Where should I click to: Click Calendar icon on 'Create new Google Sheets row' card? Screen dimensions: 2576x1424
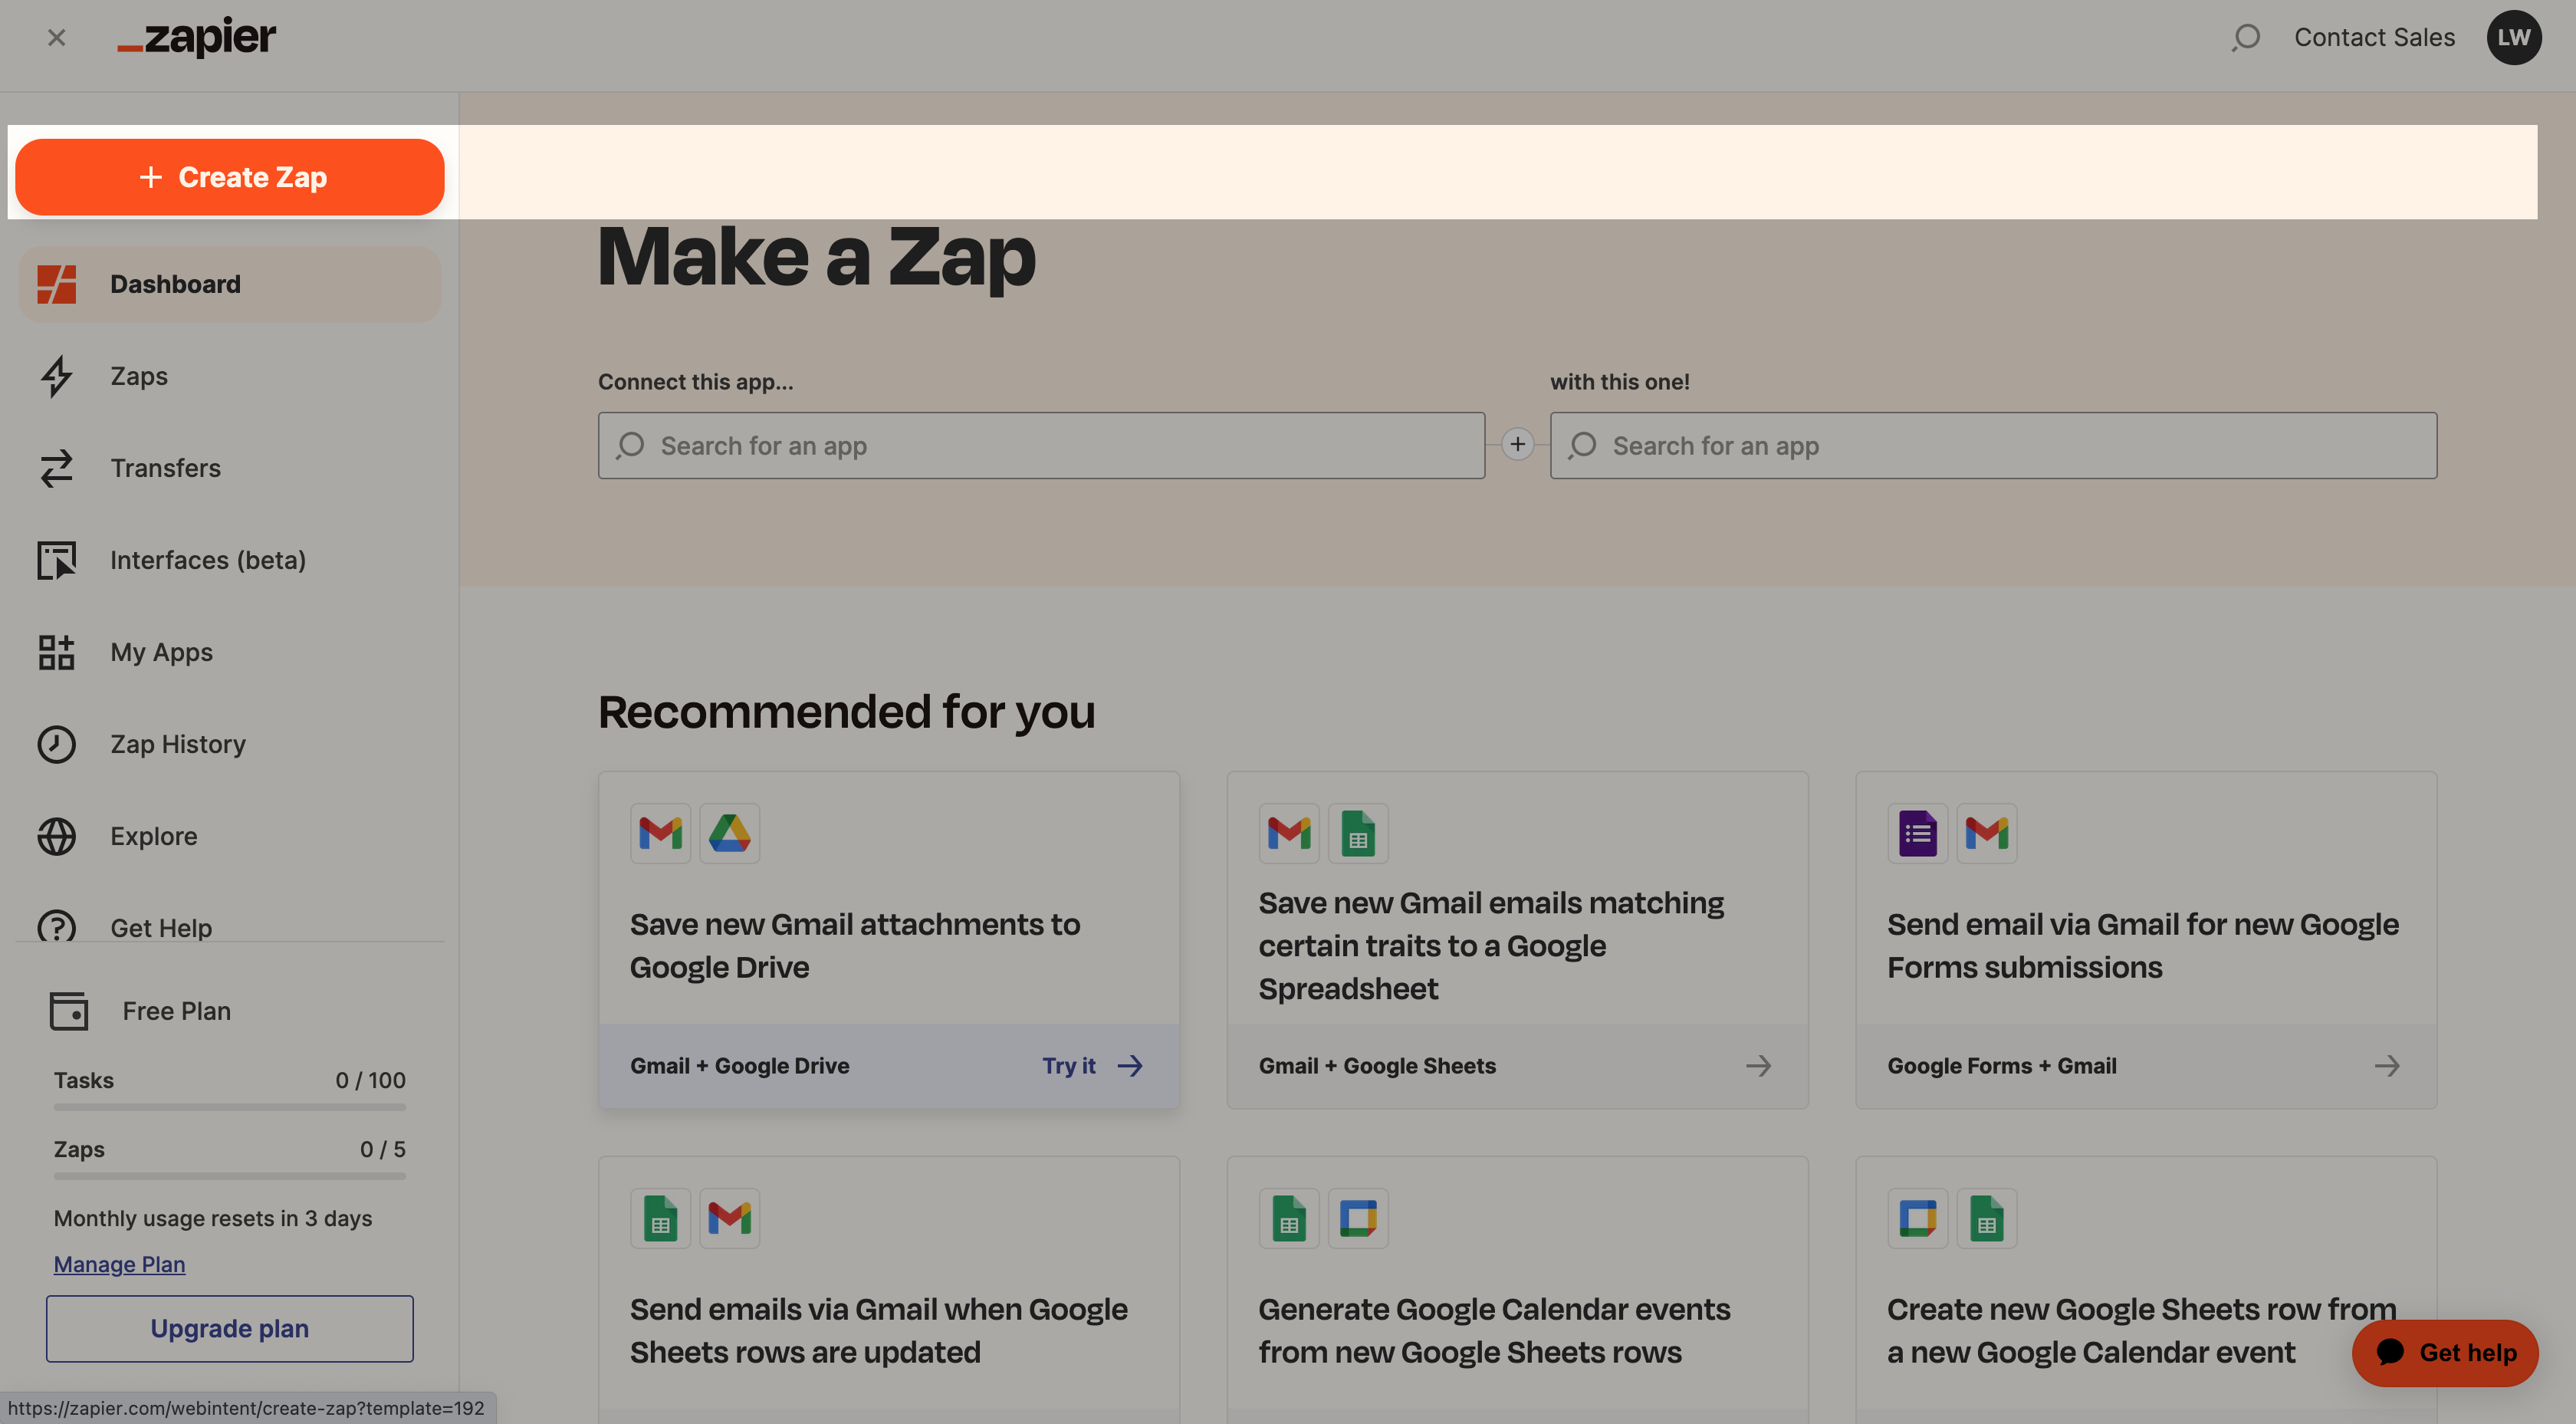1917,1218
